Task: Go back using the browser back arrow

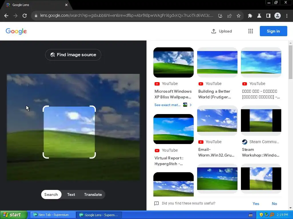Action: click(6, 16)
